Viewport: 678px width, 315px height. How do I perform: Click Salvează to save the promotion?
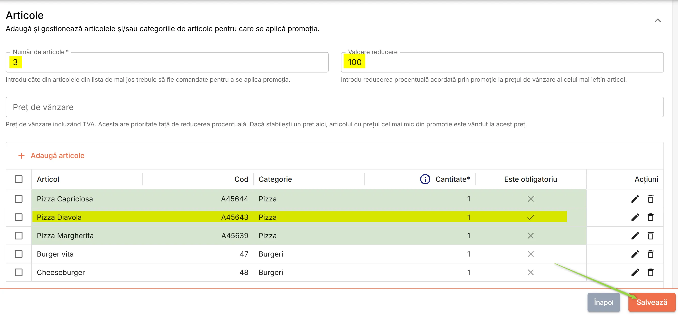point(652,303)
